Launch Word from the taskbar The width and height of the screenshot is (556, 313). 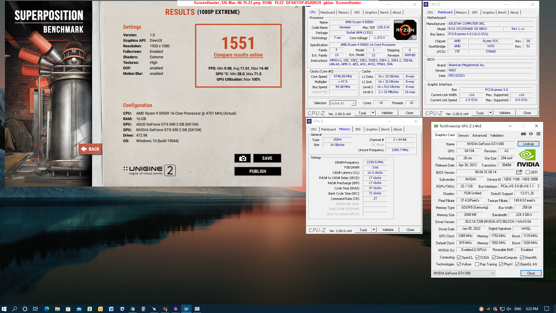coord(111,309)
